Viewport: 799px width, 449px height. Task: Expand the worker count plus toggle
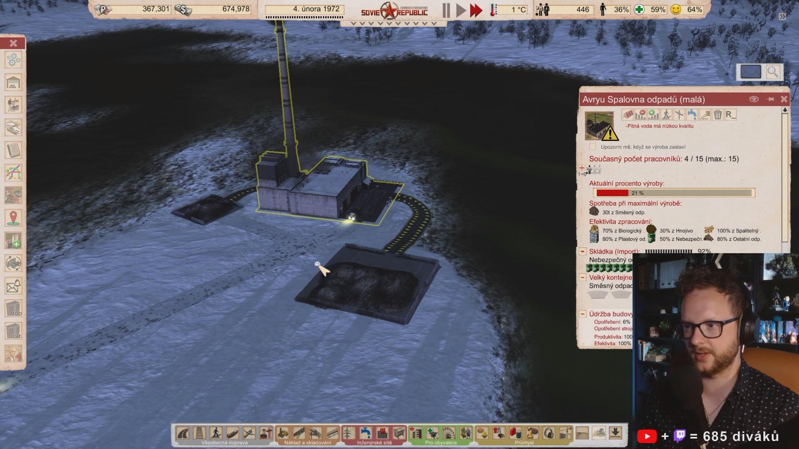pyautogui.click(x=582, y=168)
